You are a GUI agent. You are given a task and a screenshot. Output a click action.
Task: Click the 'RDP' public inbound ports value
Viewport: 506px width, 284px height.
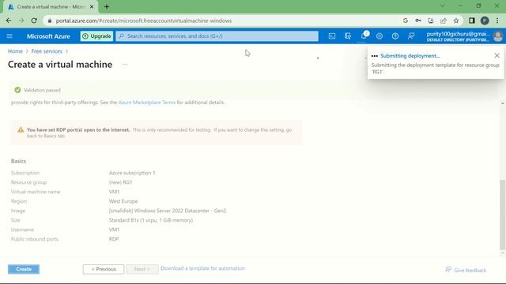click(114, 239)
